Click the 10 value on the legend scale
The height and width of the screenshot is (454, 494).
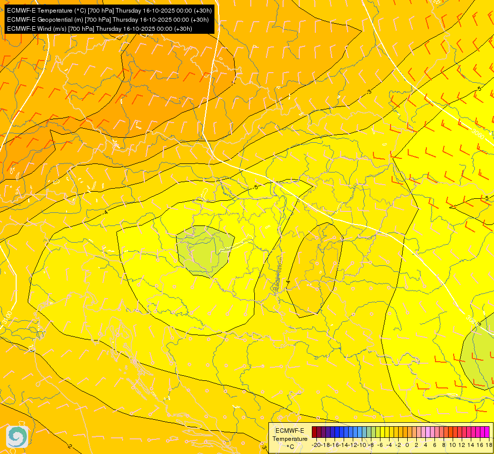point(453,445)
